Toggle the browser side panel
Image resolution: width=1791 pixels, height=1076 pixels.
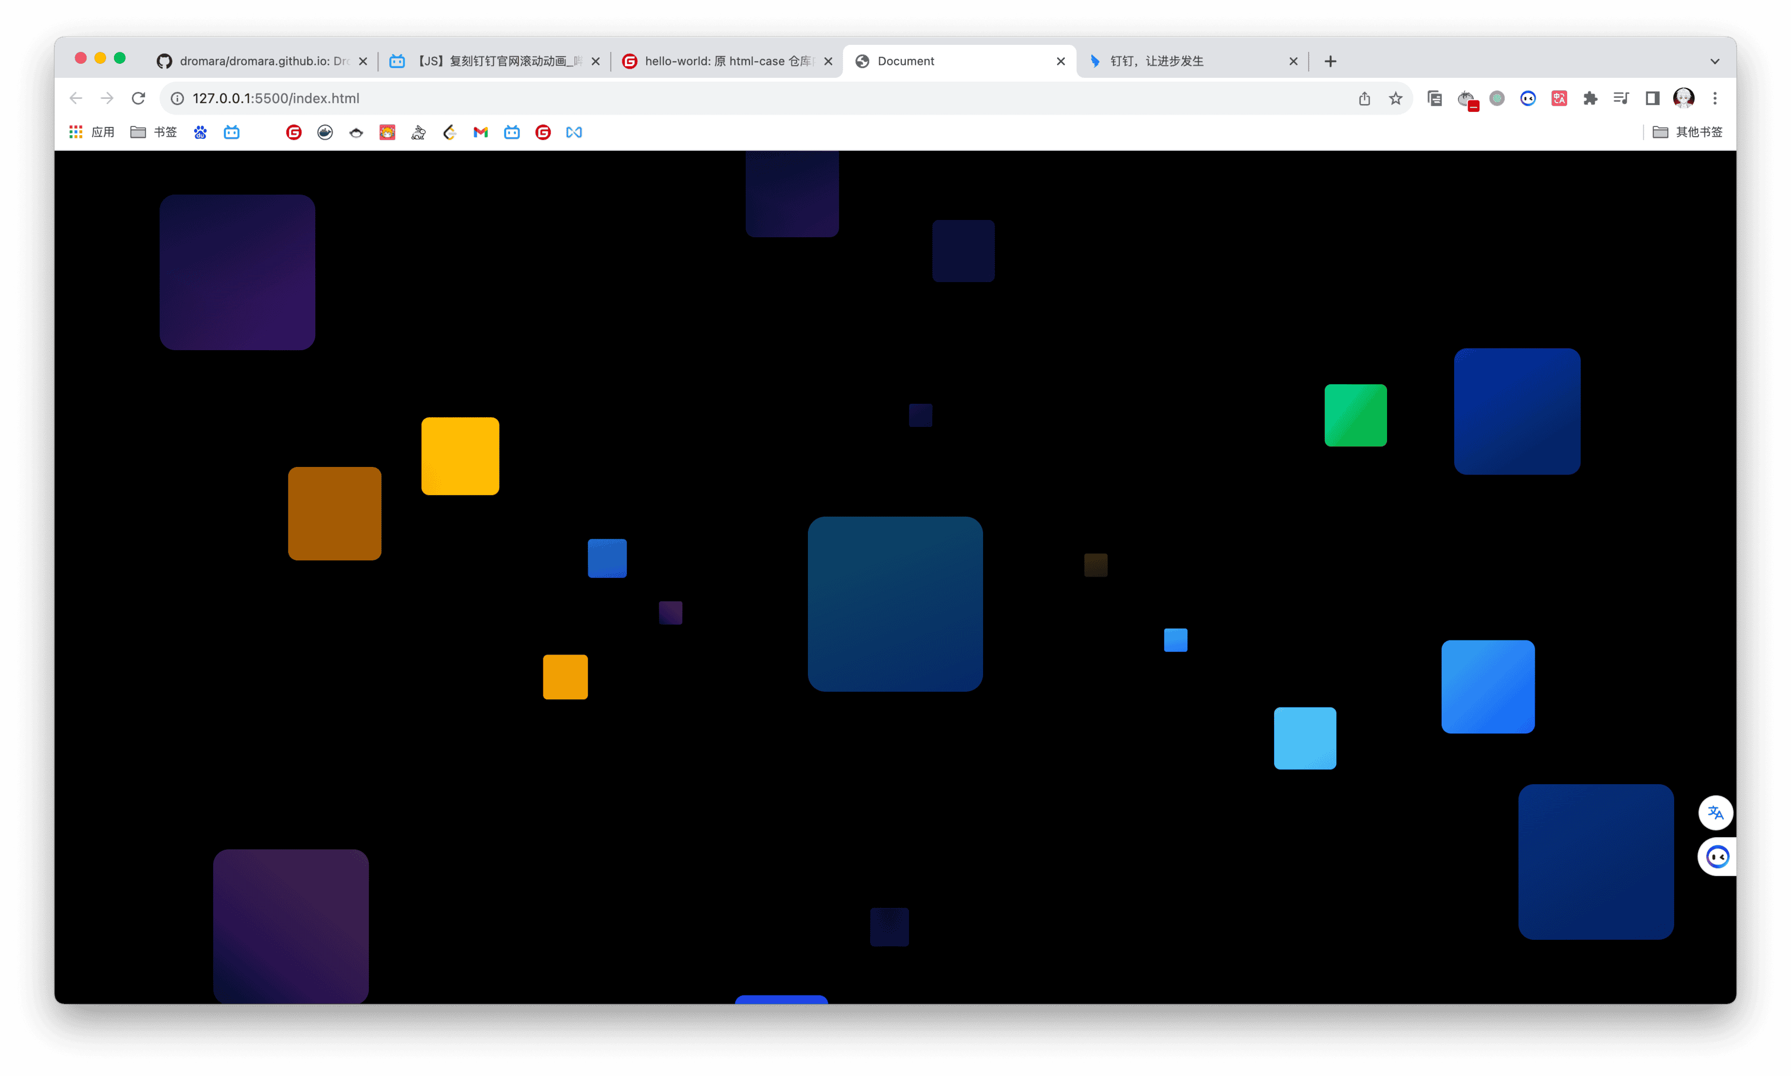(1651, 98)
